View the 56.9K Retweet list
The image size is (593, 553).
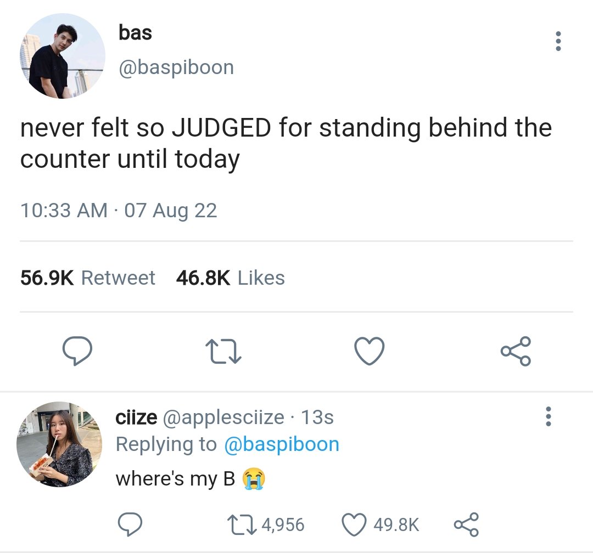click(88, 278)
